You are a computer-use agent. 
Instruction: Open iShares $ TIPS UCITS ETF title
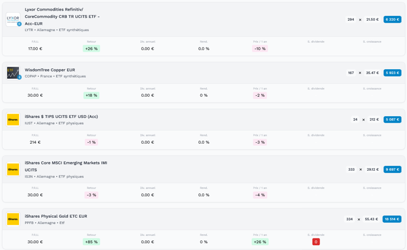[x=61, y=116]
